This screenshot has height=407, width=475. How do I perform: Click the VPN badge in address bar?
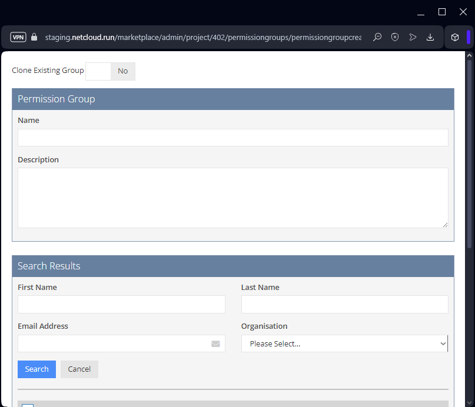pos(18,37)
